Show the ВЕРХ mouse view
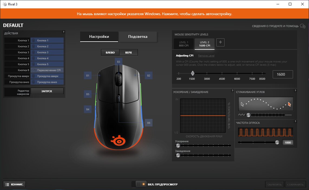Image resolution: width=309 pixels, height=190 pixels. (128, 52)
